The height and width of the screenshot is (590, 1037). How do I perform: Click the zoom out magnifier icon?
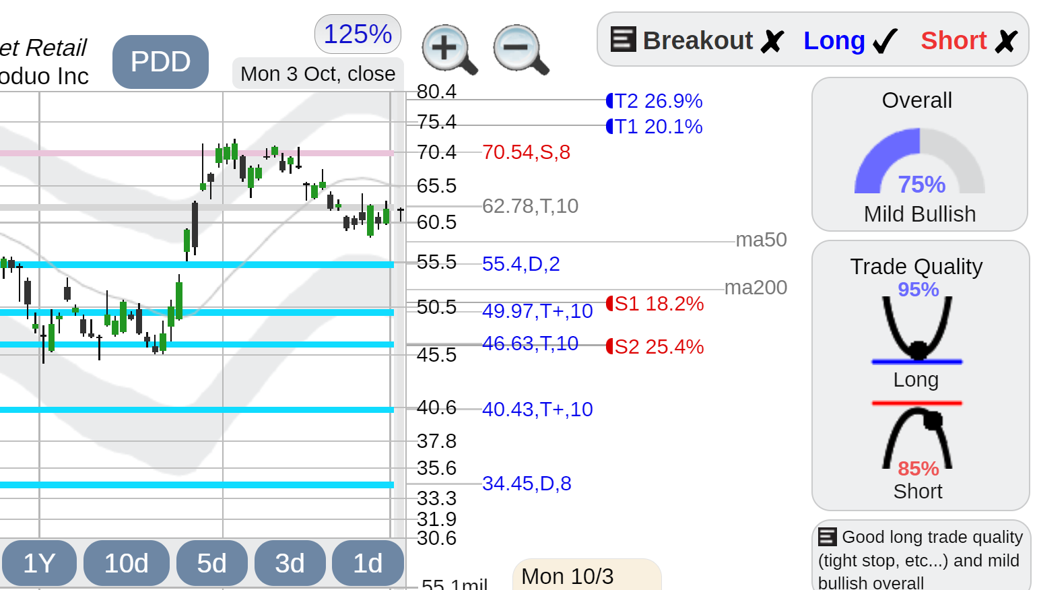(521, 49)
